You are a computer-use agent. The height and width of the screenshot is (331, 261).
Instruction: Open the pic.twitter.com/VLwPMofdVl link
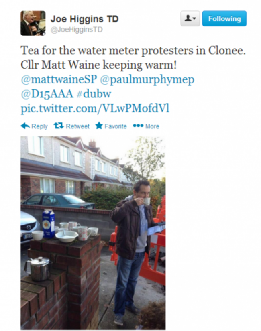point(95,108)
